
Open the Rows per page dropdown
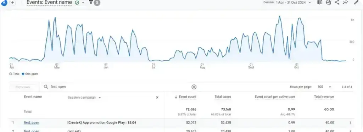coord(324,87)
